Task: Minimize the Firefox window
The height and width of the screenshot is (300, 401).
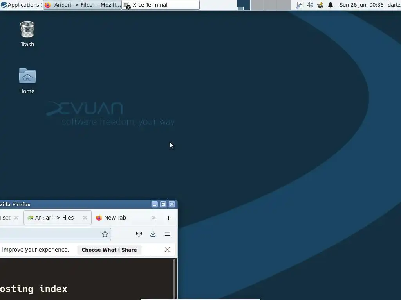Action: tap(154, 204)
